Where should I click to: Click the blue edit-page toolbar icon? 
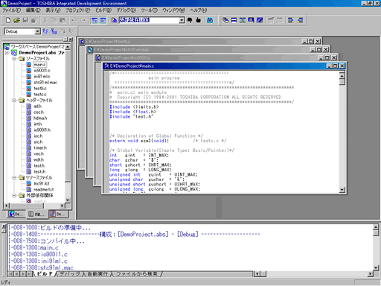pos(260,20)
